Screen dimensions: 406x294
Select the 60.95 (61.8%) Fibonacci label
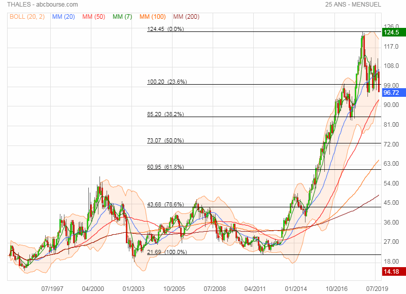(165, 167)
